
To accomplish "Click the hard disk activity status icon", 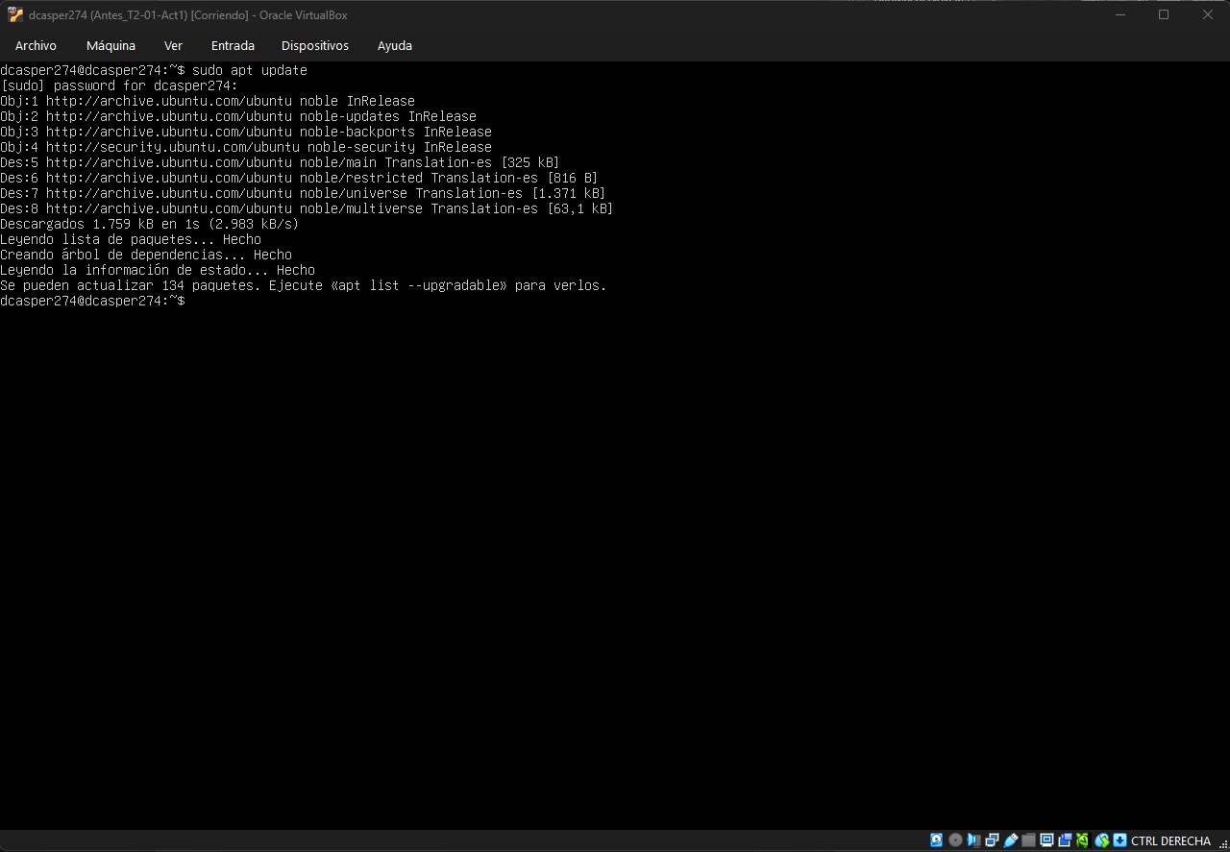I will coord(937,840).
